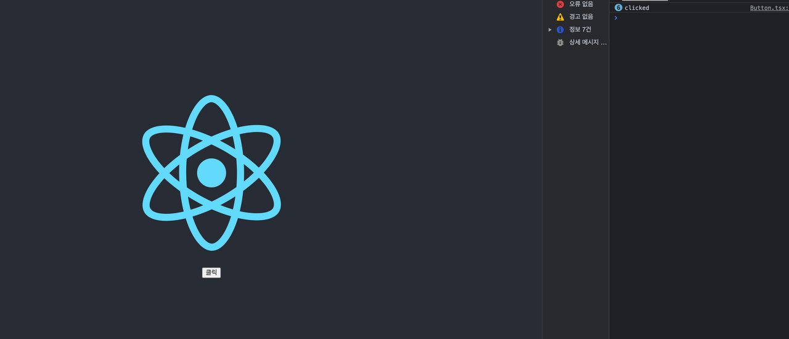
Task: Select the 'clicked' console log text
Action: [x=637, y=8]
